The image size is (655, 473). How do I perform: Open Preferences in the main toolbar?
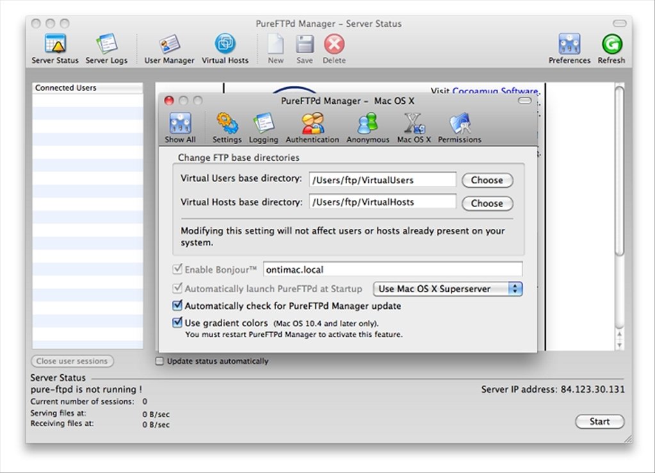click(569, 49)
